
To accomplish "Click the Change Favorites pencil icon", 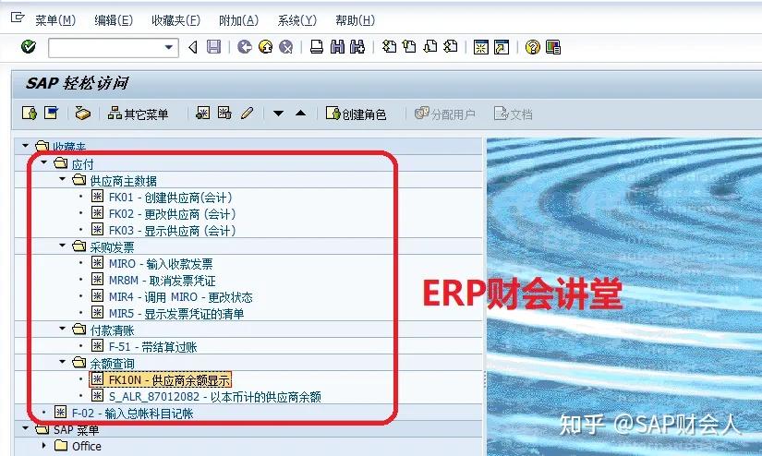I will pos(247,114).
